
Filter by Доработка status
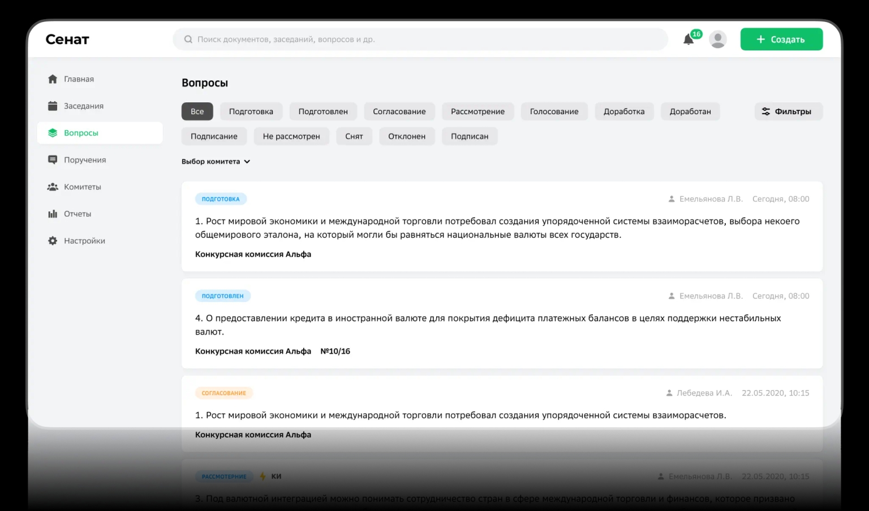click(624, 111)
